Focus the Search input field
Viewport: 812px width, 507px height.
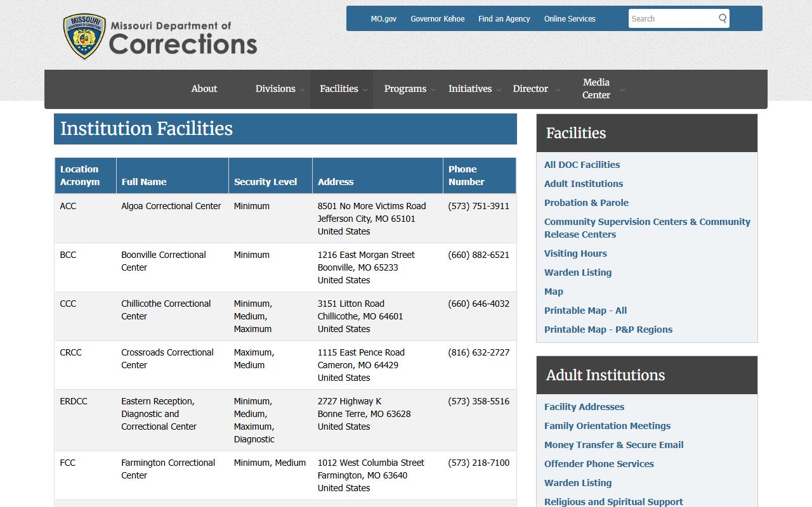click(672, 18)
